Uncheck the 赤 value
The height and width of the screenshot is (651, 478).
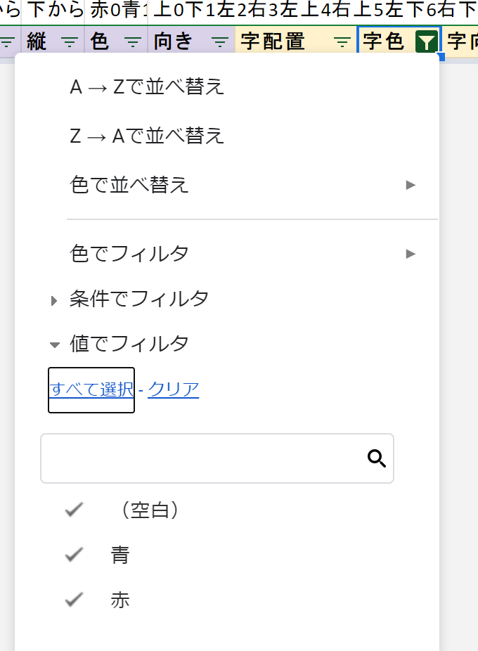click(x=74, y=600)
